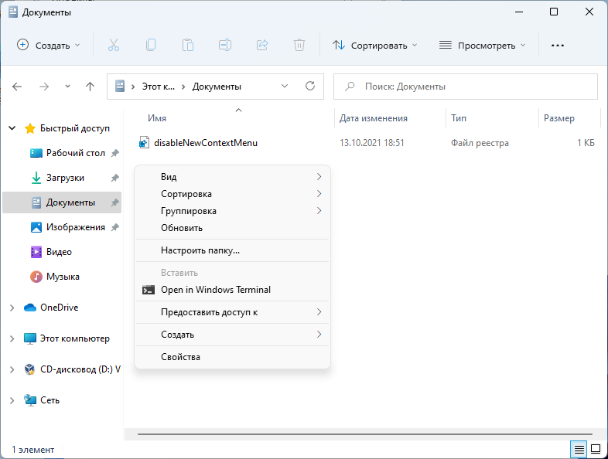The height and width of the screenshot is (459, 608).
Task: Click the Этот компьютер monitor icon
Action: tap(30, 338)
